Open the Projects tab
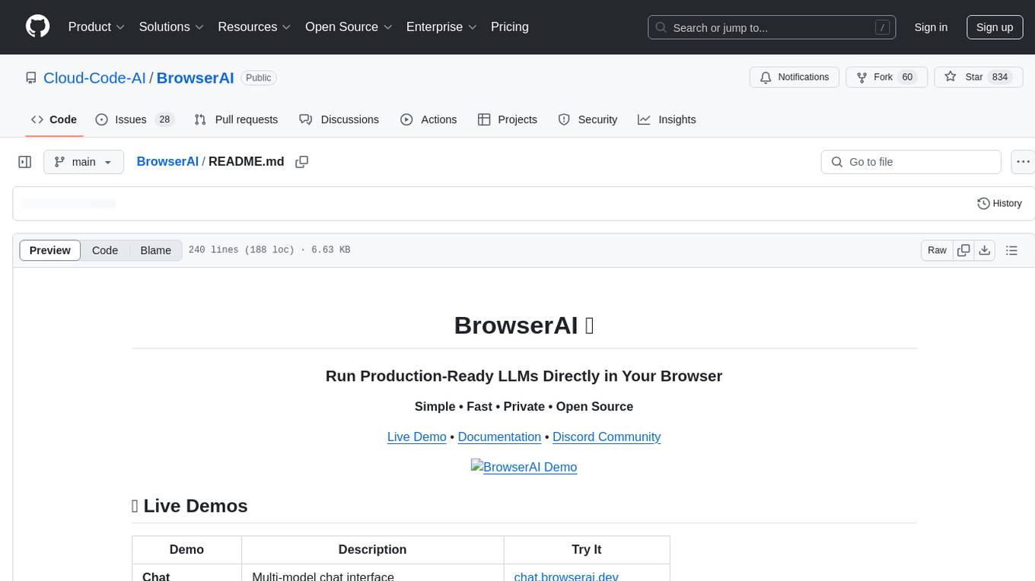1035x581 pixels. [x=508, y=119]
